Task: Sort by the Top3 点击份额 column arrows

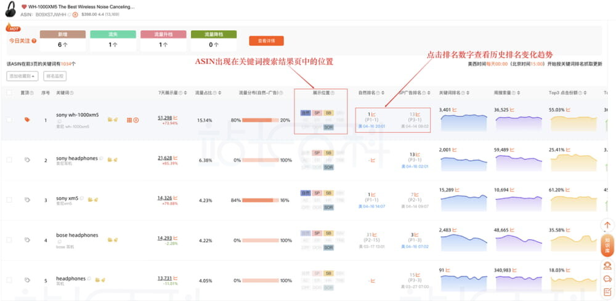Action: coord(585,93)
